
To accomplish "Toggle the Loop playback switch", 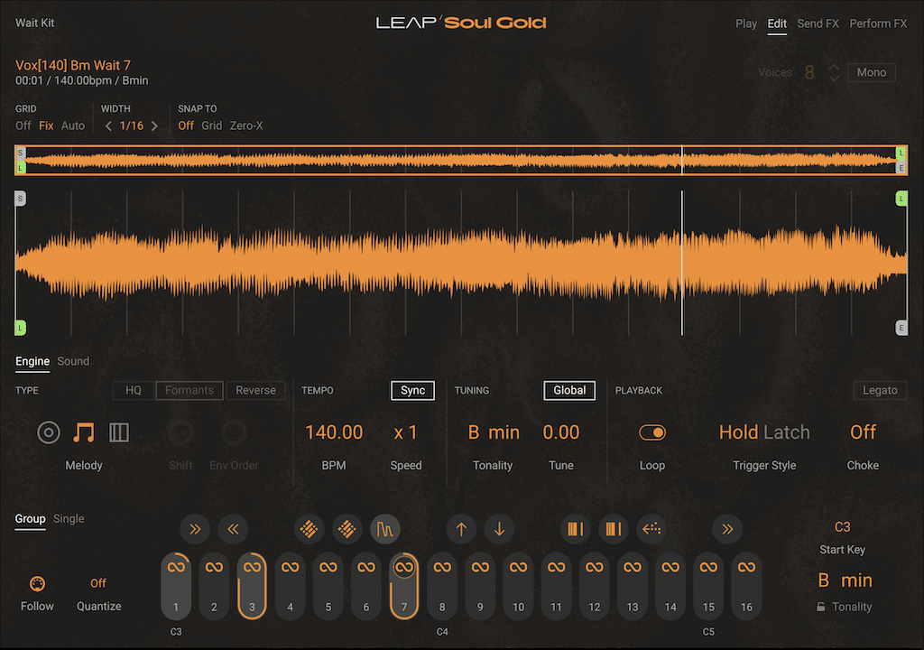I will coord(652,432).
